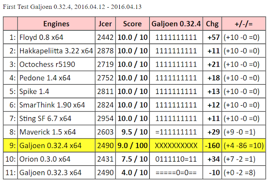Viewport: 270px width, 183px height.
Task: Click the +12 change value
Action: (x=213, y=105)
